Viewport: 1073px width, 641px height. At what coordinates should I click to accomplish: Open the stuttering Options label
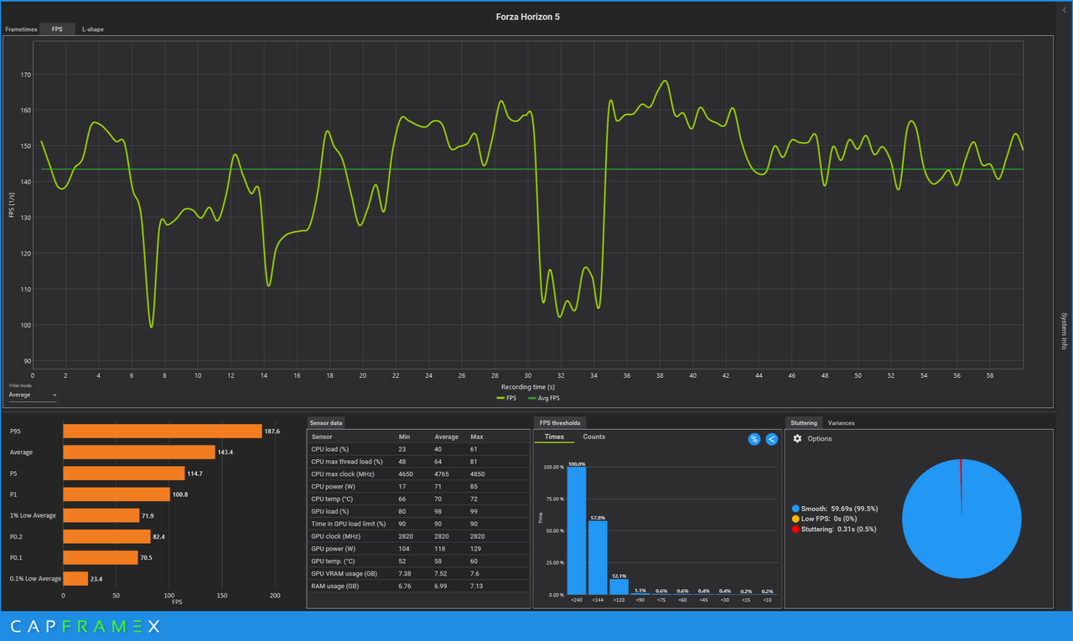820,438
